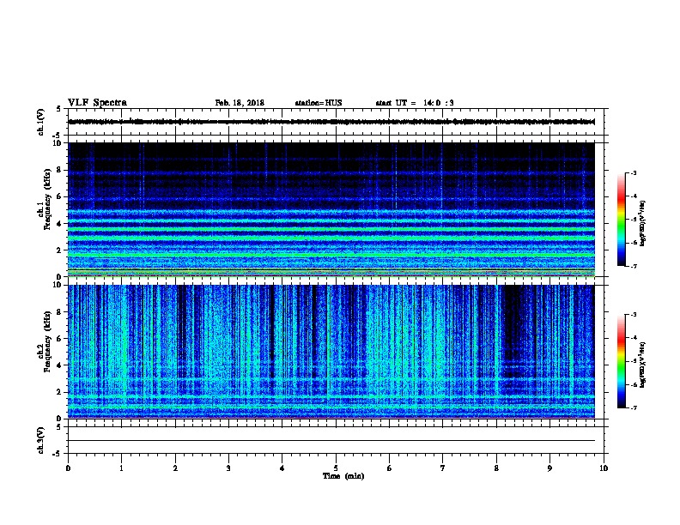
Task: Click the ch.3(V) axis label
Action: [x=40, y=440]
